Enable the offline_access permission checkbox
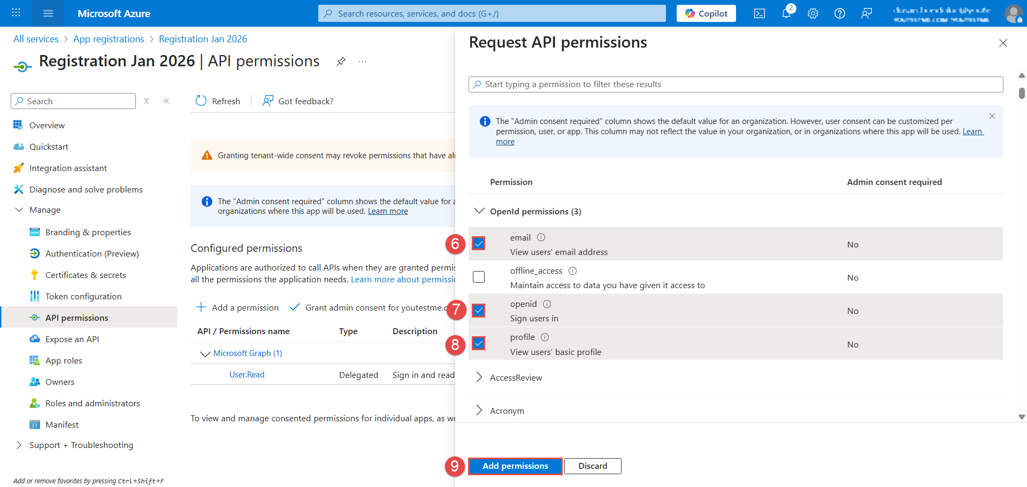This screenshot has width=1027, height=487. tap(479, 277)
